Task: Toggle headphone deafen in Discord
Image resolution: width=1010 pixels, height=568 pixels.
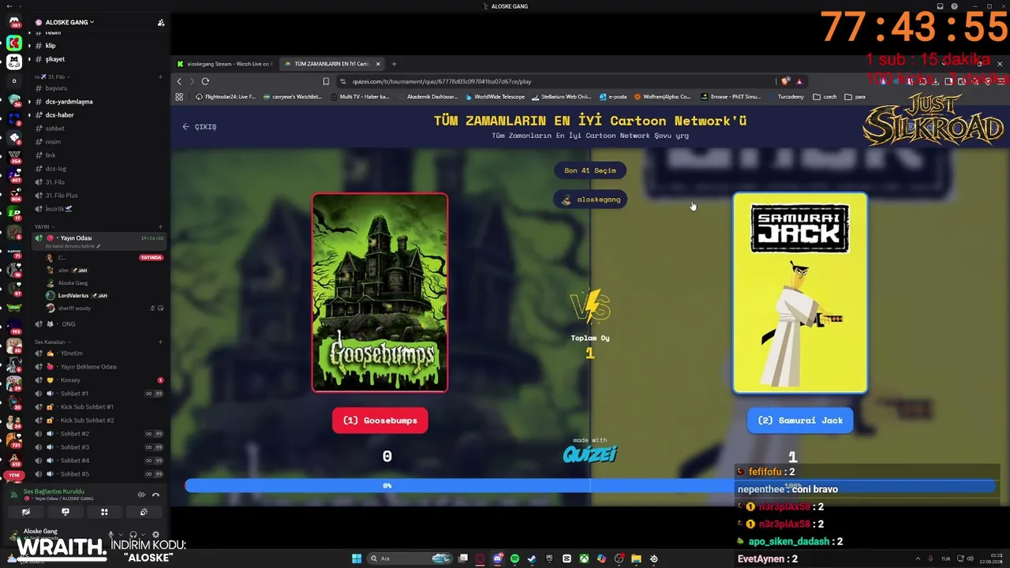Action: coord(133,535)
